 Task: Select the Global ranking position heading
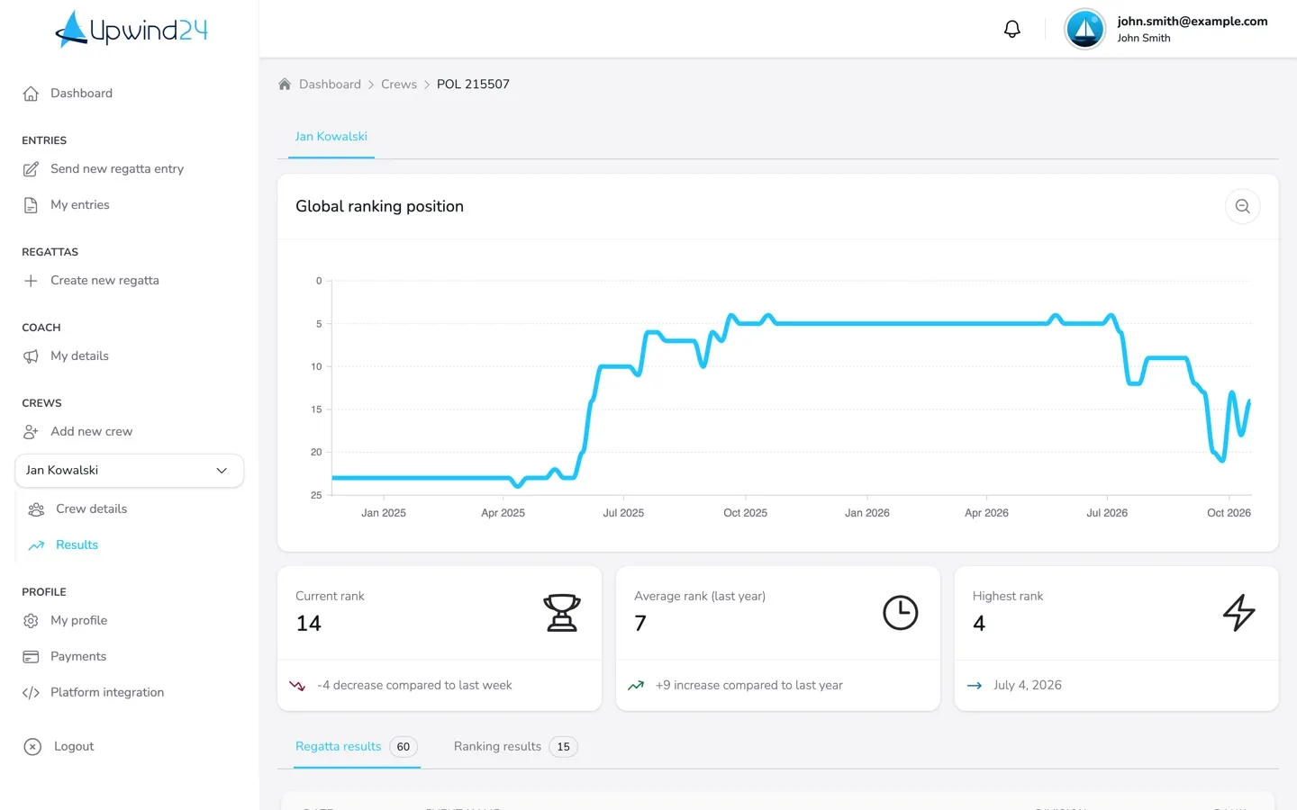pyautogui.click(x=379, y=206)
